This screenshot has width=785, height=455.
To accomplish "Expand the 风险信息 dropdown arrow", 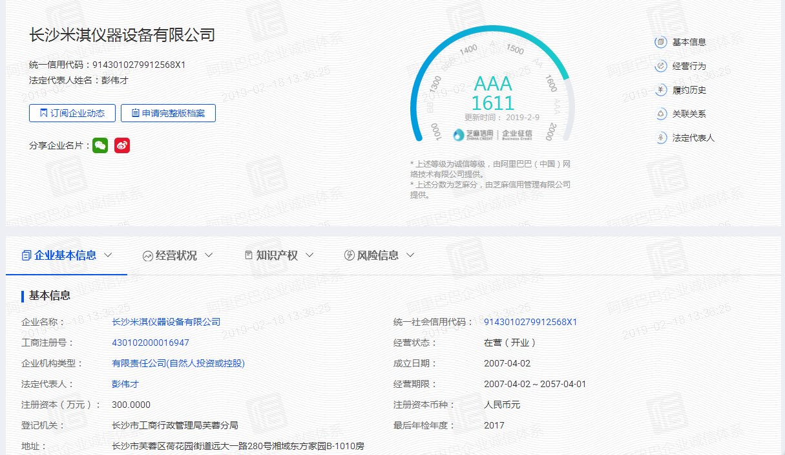I will pos(410,255).
